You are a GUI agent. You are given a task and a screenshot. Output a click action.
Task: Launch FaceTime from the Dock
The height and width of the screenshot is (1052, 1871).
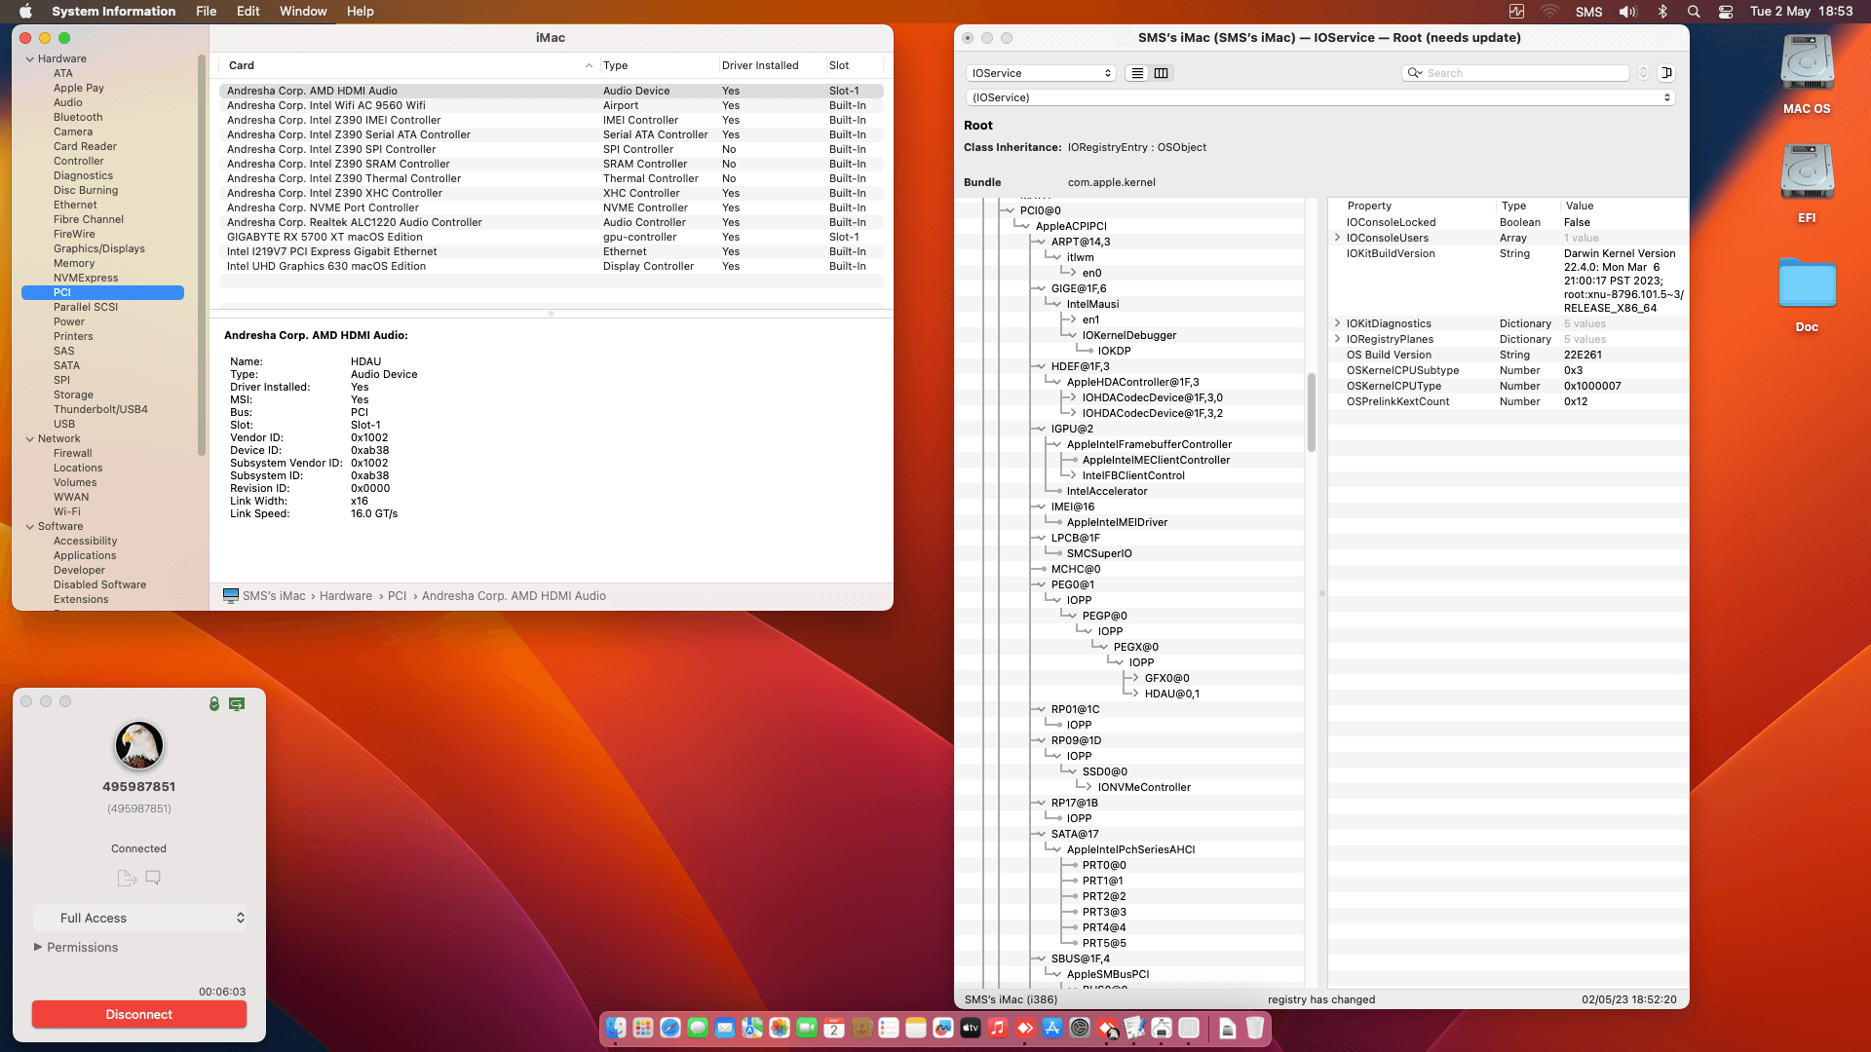(x=807, y=1028)
